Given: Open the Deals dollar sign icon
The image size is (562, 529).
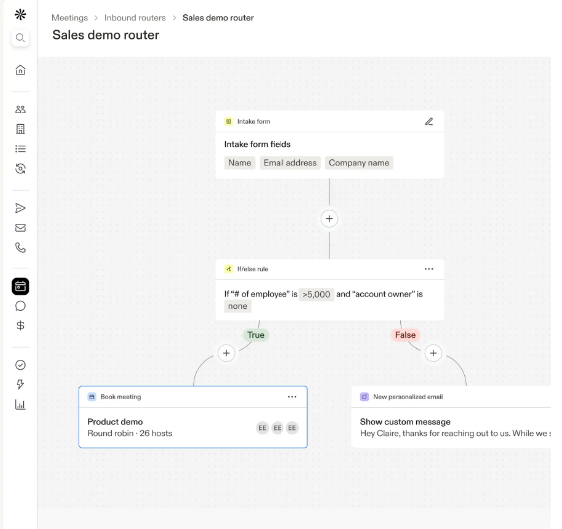Looking at the screenshot, I should (x=20, y=325).
